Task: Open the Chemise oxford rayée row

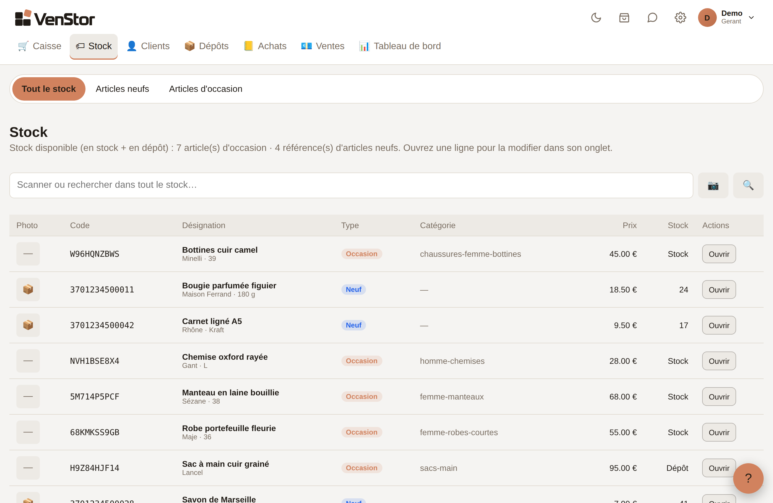Action: pyautogui.click(x=719, y=361)
